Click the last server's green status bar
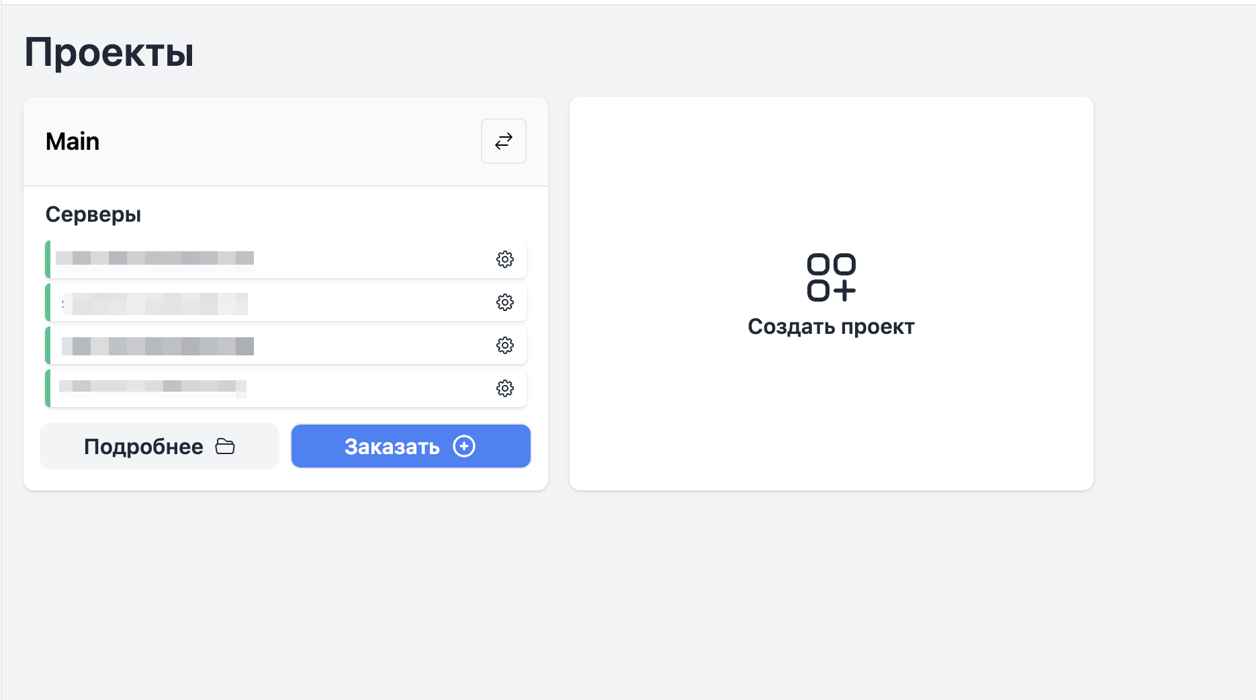This screenshot has height=700, width=1256. coord(48,388)
